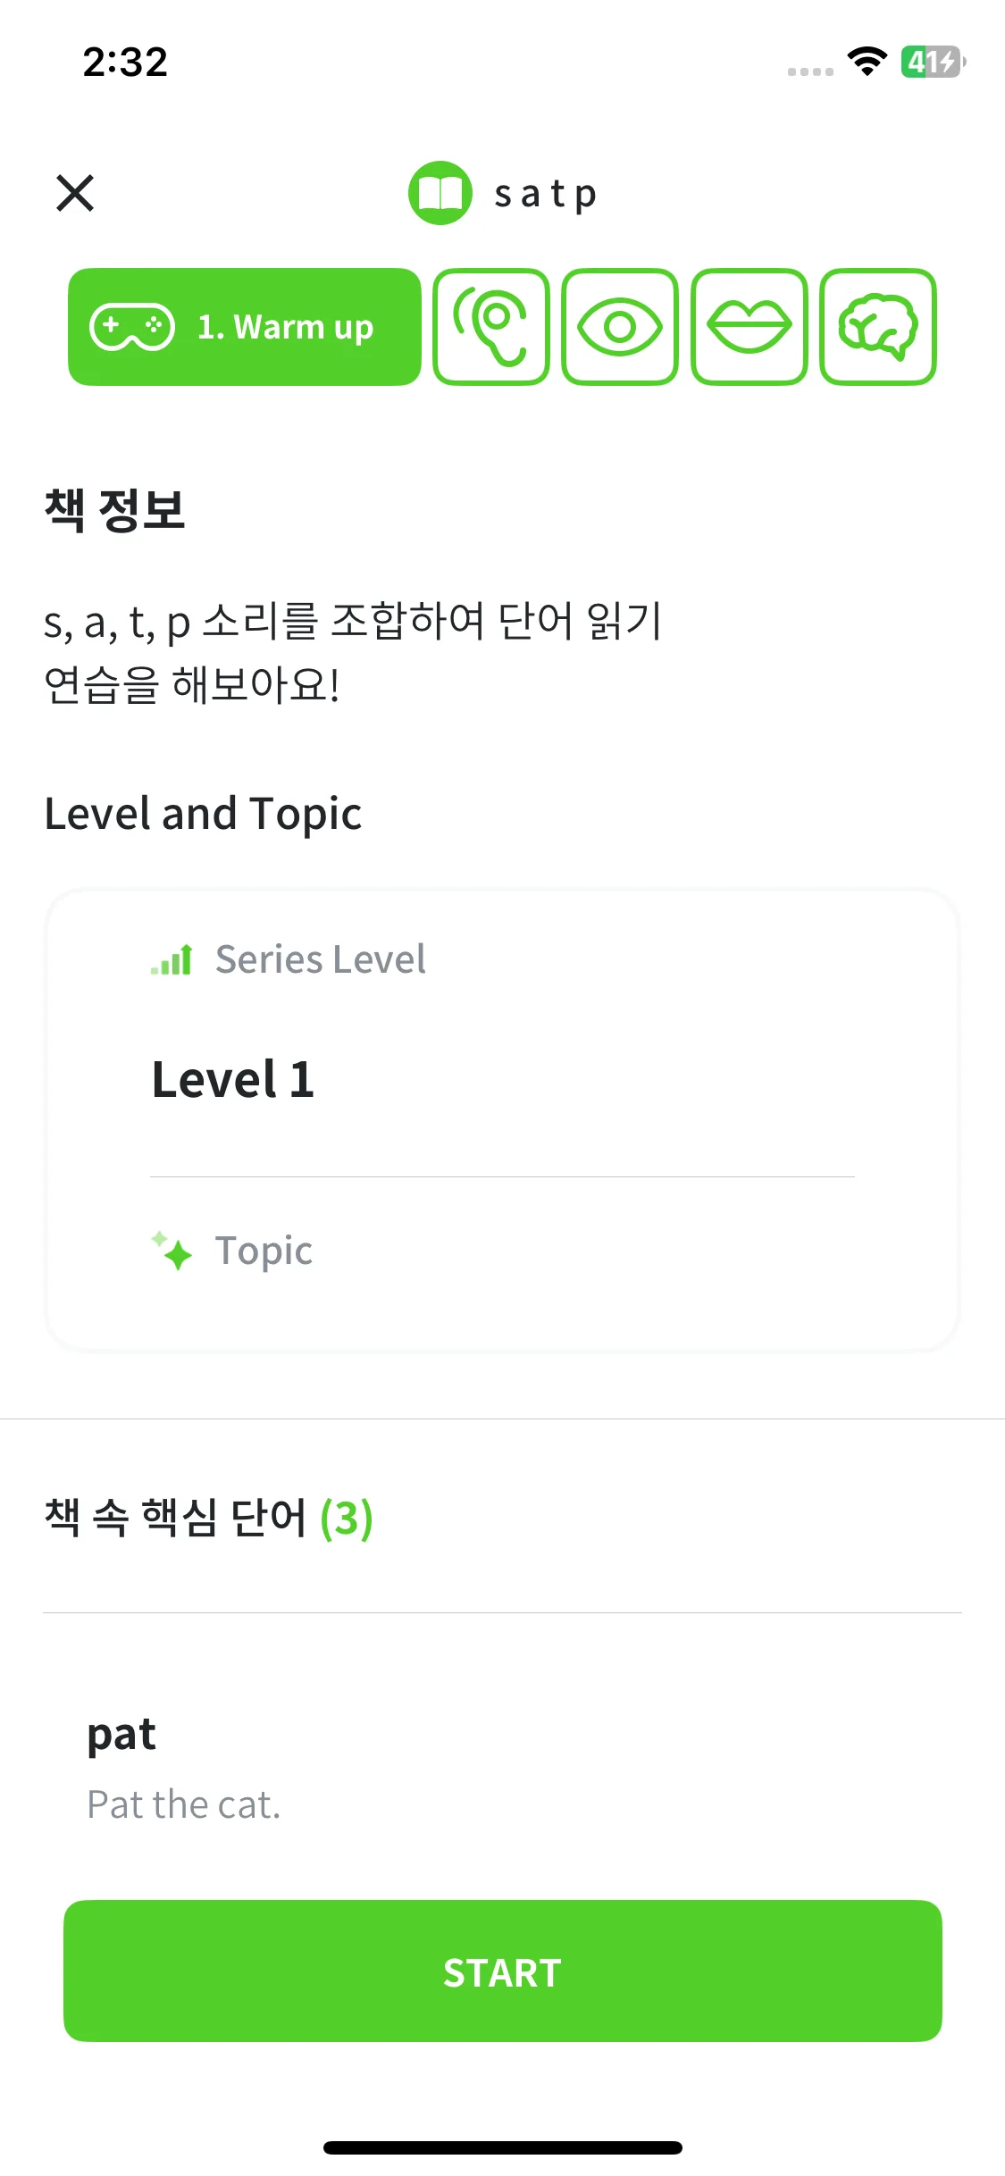
Task: Open the eye reading step
Action: (620, 327)
